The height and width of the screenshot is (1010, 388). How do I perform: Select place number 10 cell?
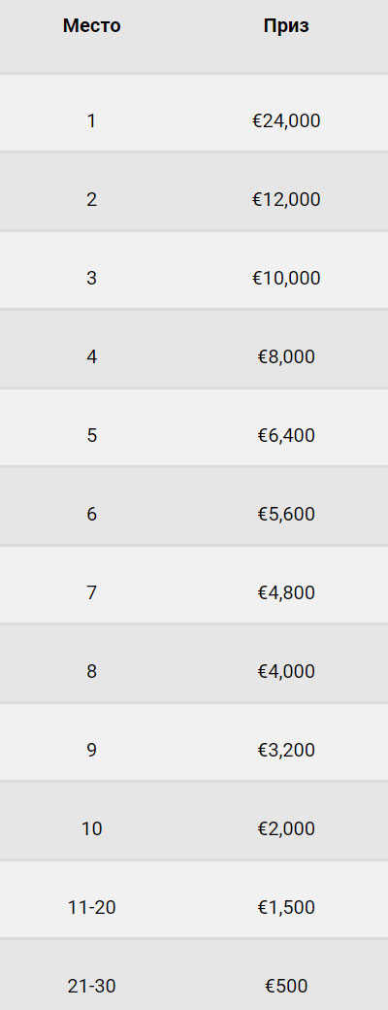click(91, 827)
